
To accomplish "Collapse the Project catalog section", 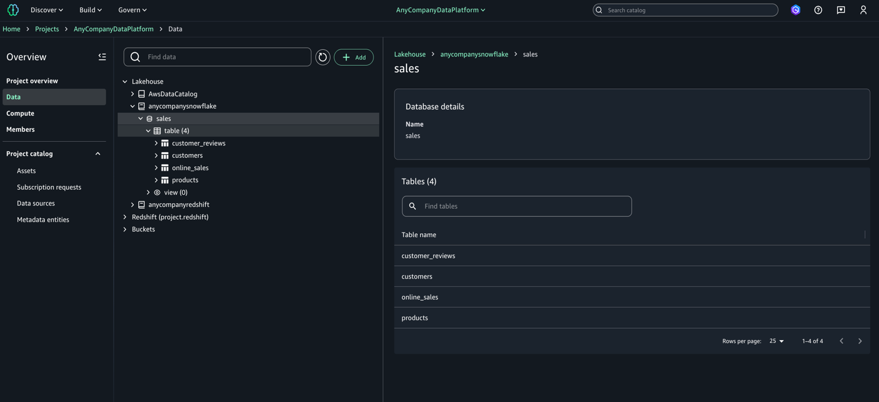I will point(98,154).
